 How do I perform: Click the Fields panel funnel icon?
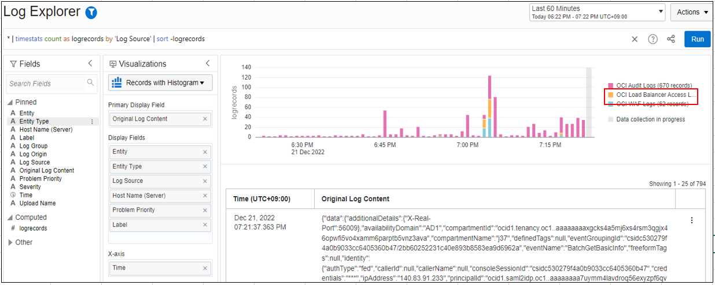(x=13, y=64)
